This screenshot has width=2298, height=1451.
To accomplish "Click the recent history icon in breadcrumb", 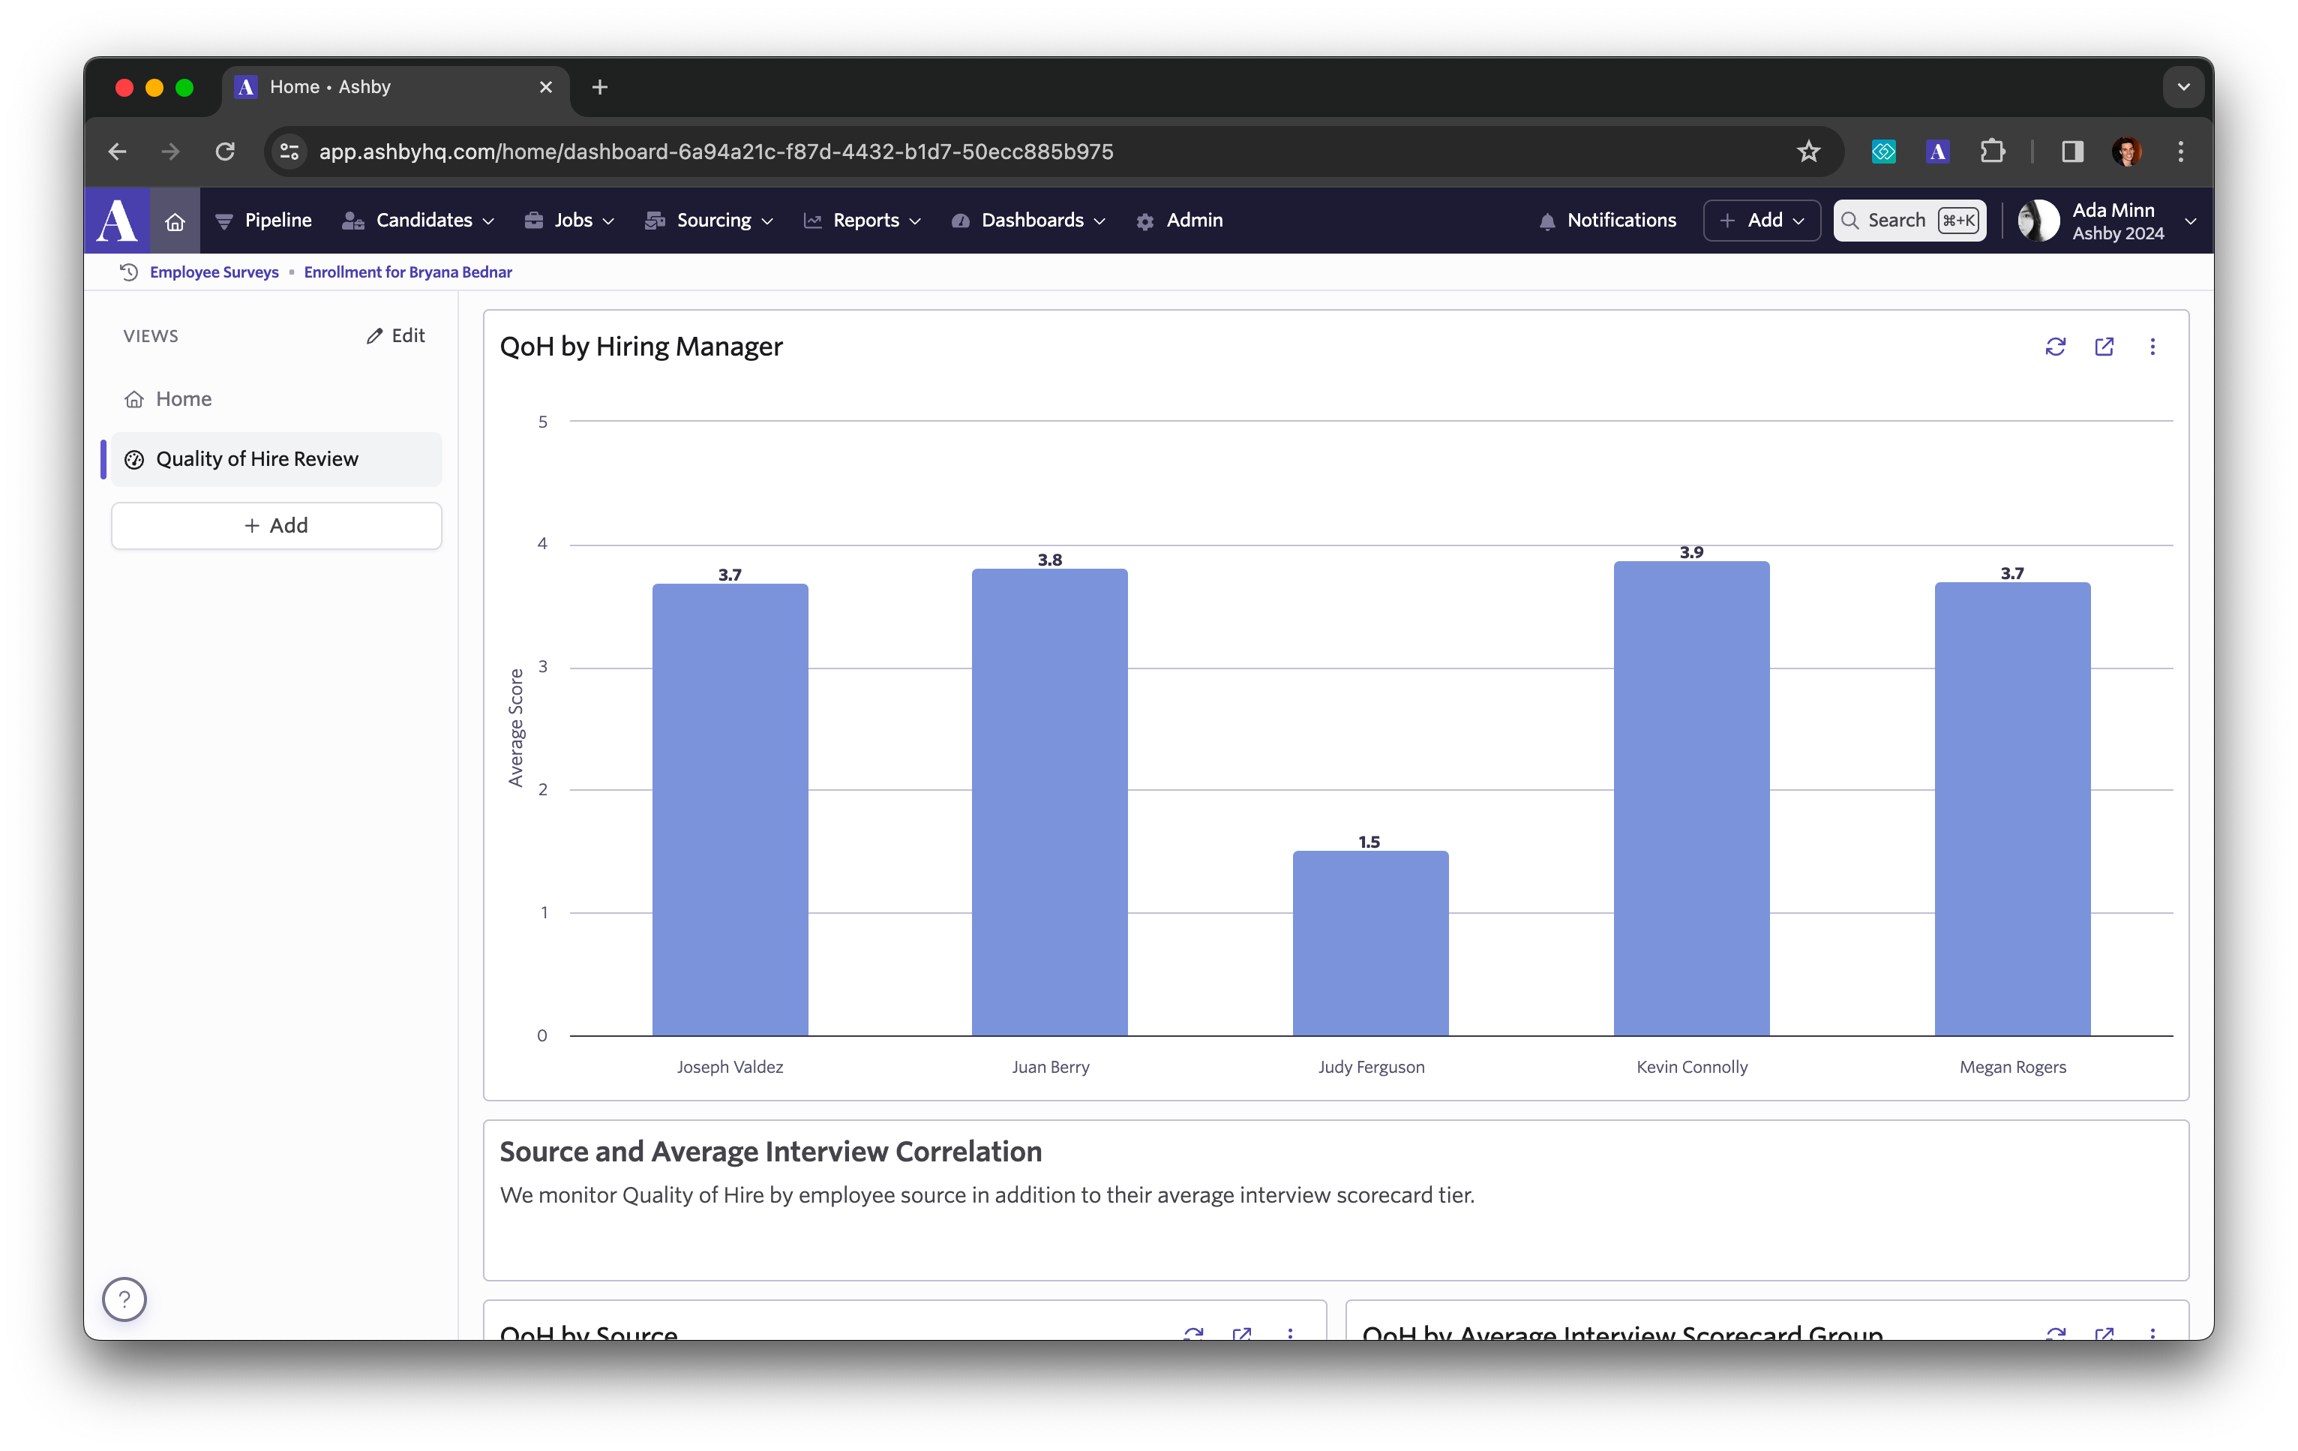I will tap(129, 272).
